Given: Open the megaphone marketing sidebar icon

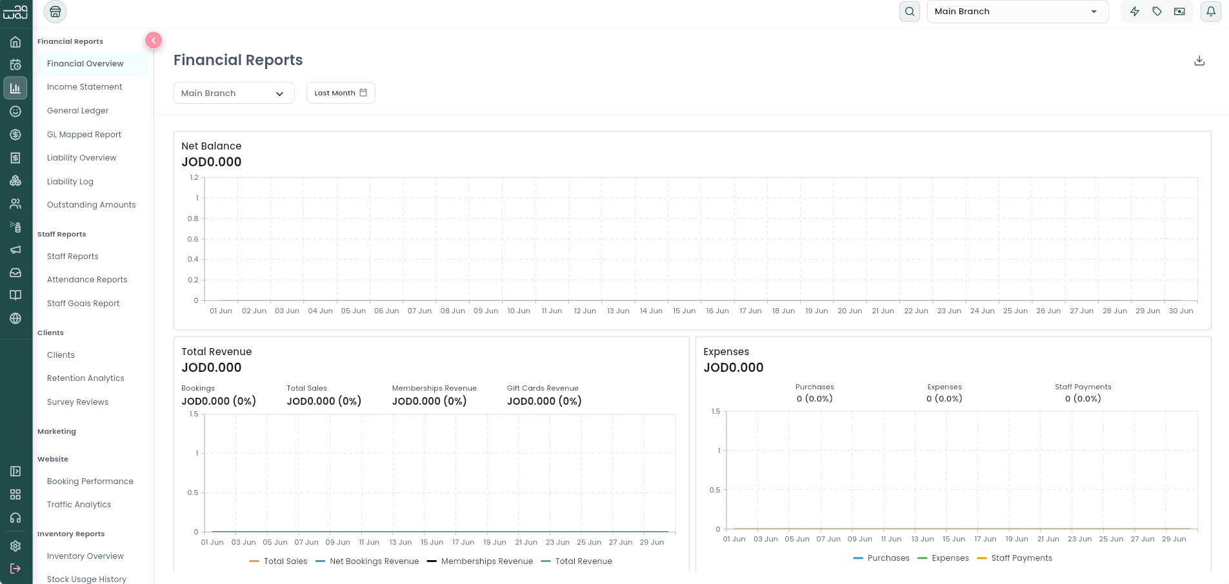Looking at the screenshot, I should 15,249.
